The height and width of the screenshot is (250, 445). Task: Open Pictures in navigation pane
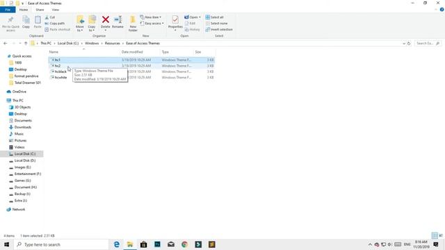[x=20, y=140]
